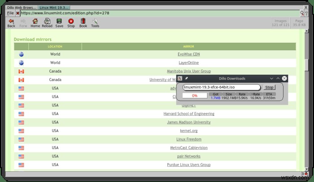Click the vertical scrollbar down arrow
This screenshot has height=182, width=314.
coord(306,169)
